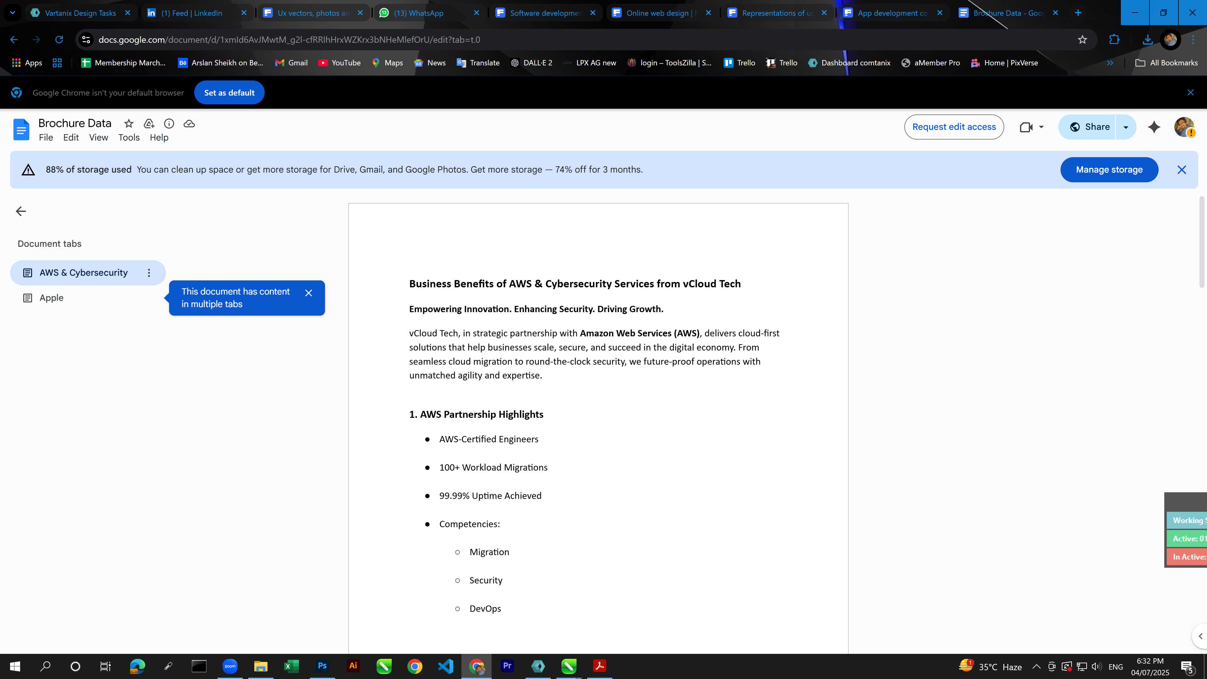
Task: Open Windows Start menu
Action: pos(15,666)
